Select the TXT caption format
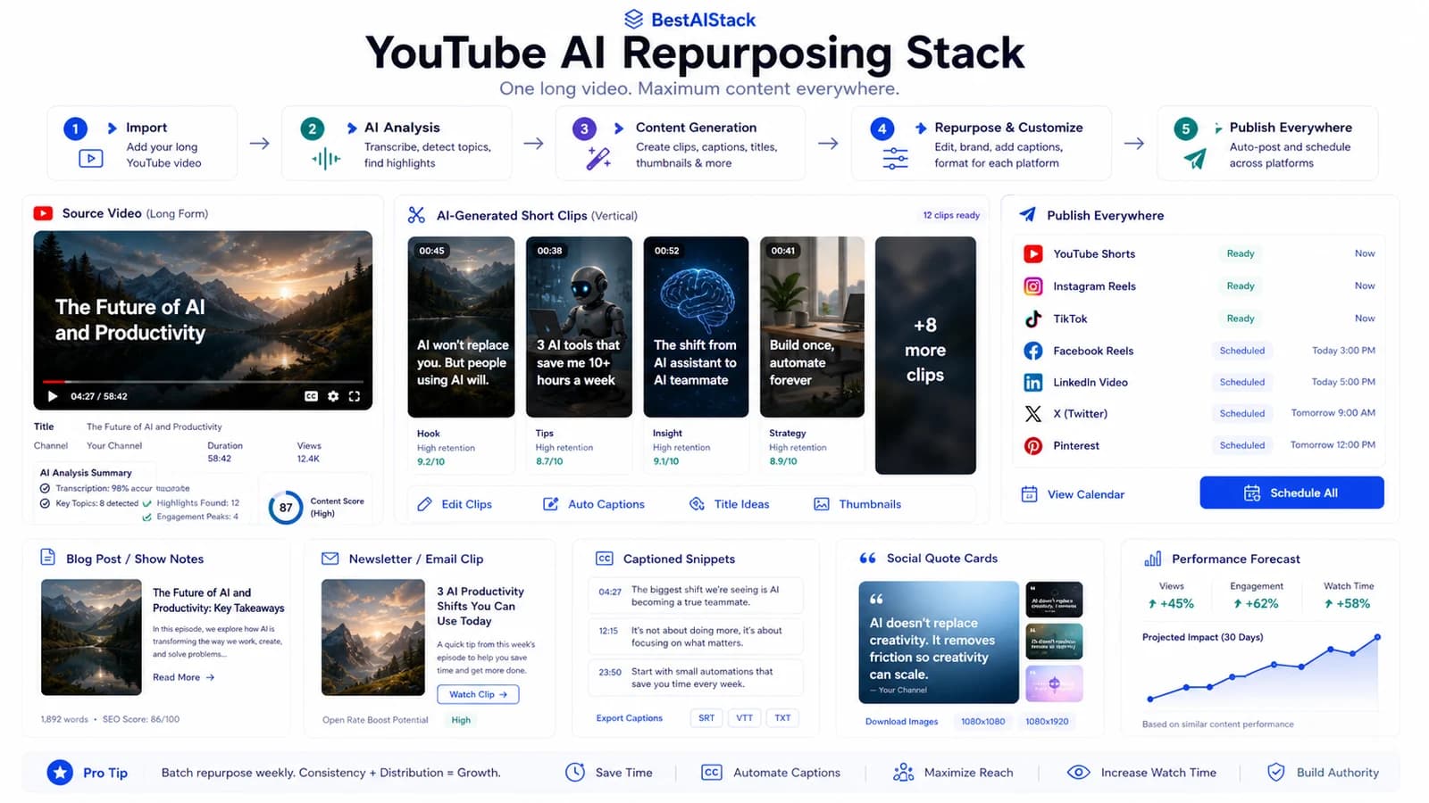 coord(782,718)
